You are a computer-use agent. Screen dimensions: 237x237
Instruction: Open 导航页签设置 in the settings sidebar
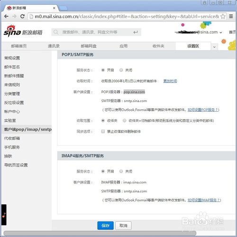pyautogui.click(x=16, y=165)
